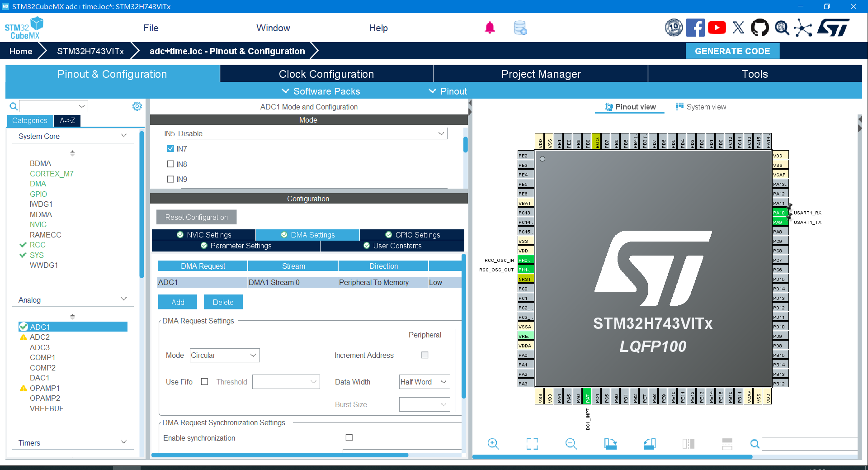Screen dimensions: 868x470
Task: Open the GitHub link icon
Action: [759, 28]
